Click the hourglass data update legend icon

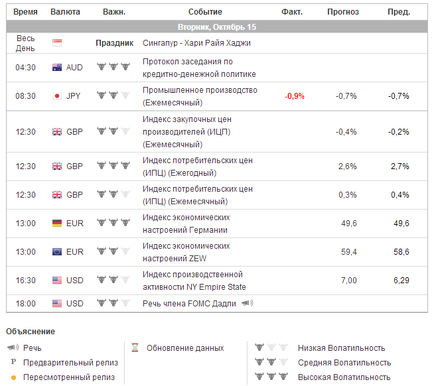tap(135, 348)
